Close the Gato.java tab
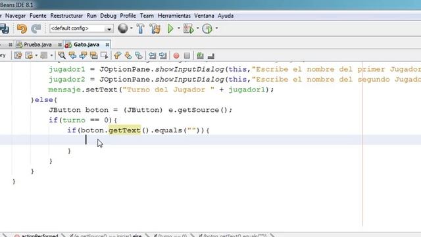 107,45
